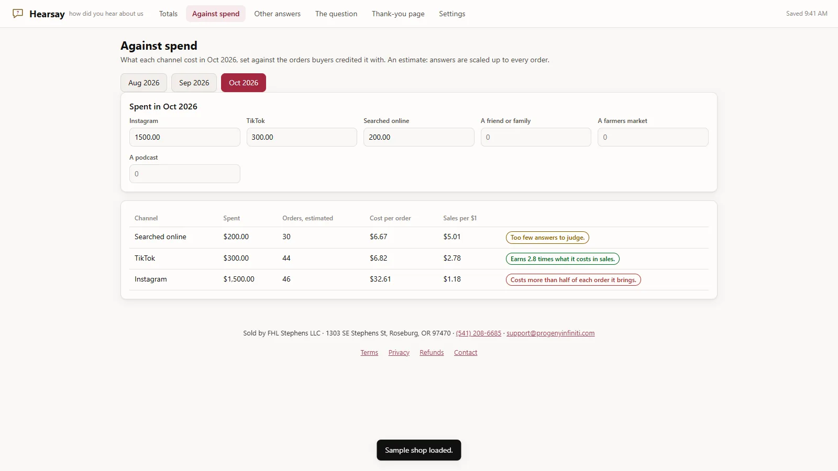Select the Oct 2026 month button
This screenshot has height=471, width=838.
(x=244, y=83)
